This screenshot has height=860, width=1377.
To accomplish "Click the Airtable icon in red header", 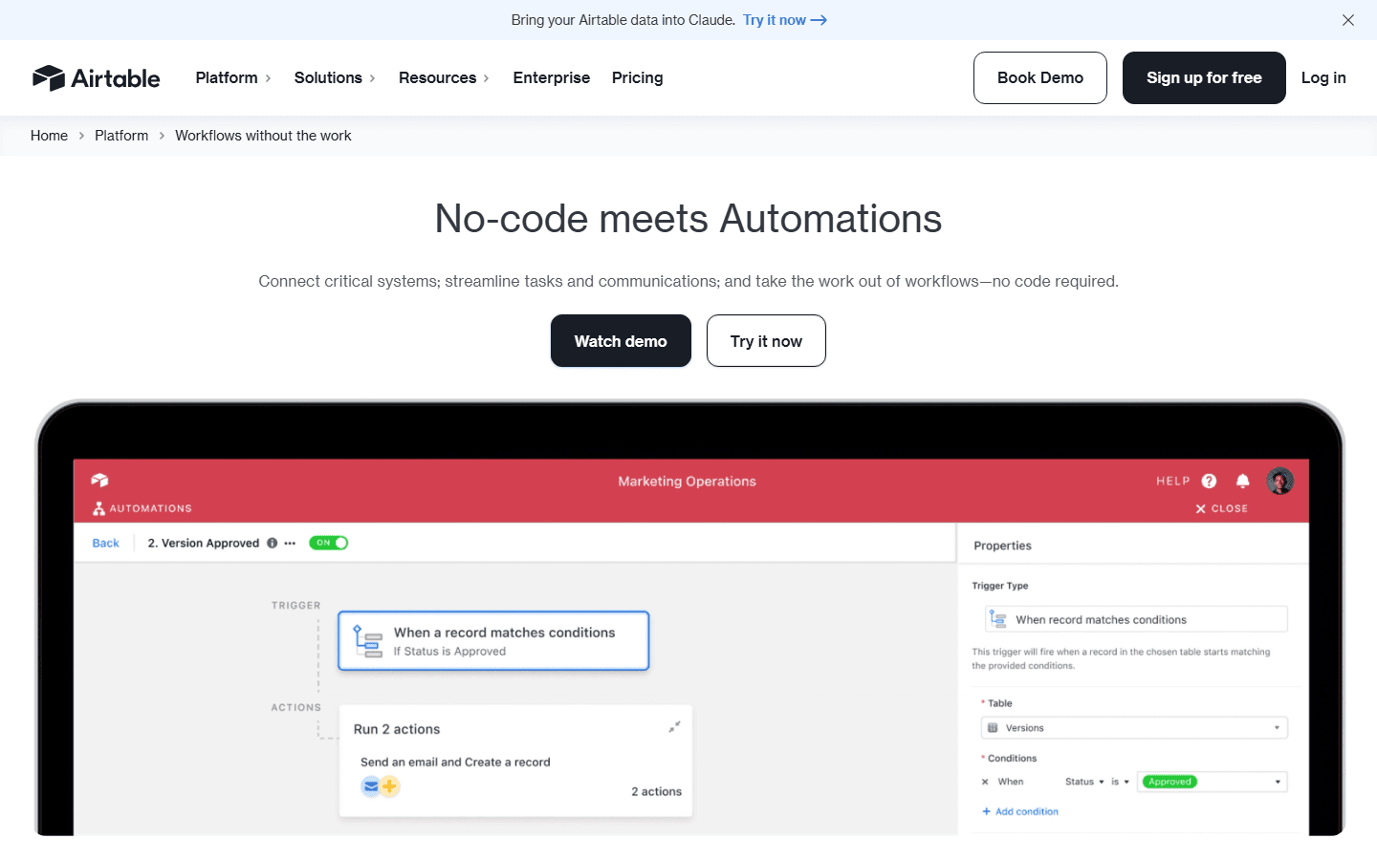I will [99, 480].
